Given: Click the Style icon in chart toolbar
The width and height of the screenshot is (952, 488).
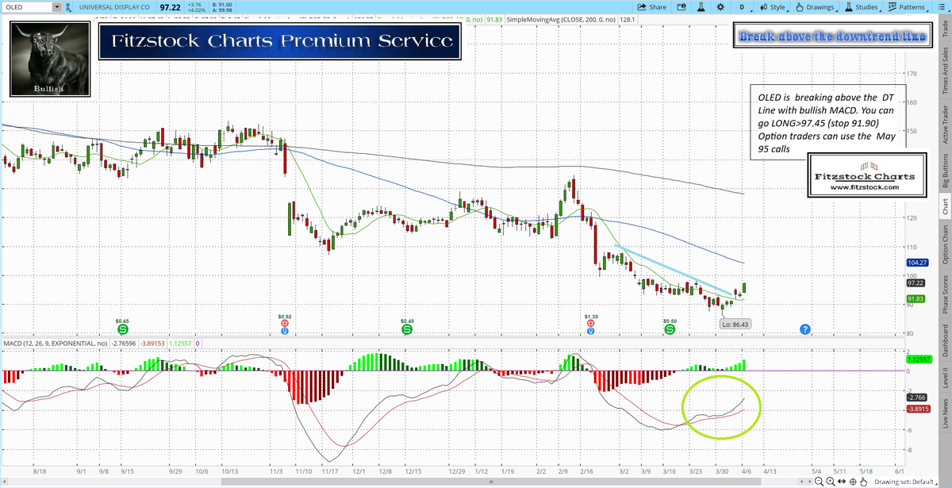Looking at the screenshot, I should tap(763, 7).
